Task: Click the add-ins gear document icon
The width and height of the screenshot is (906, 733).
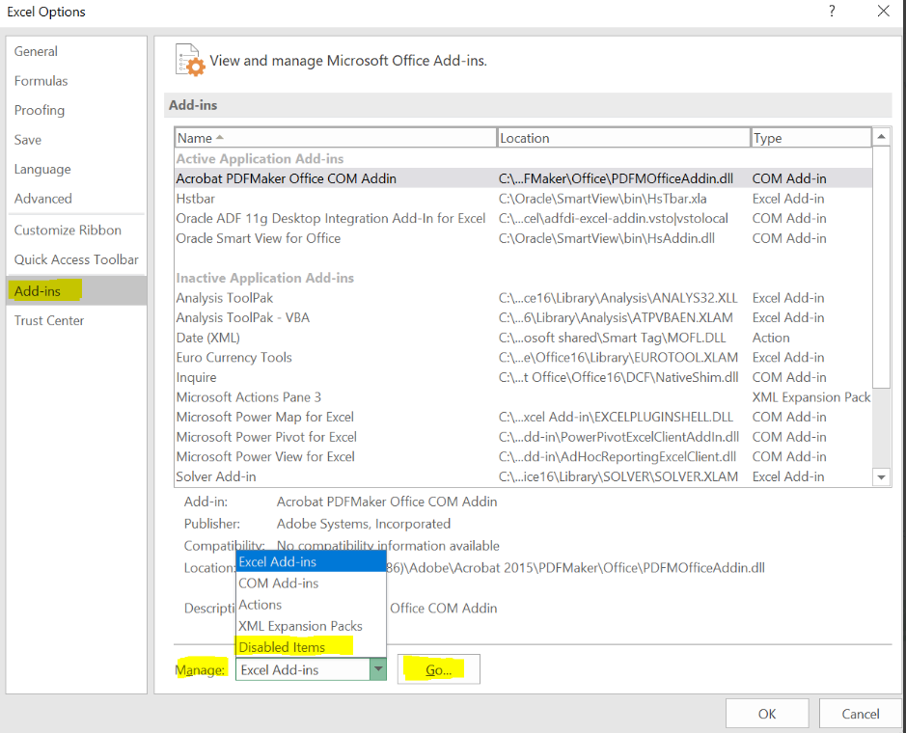Action: coord(189,60)
